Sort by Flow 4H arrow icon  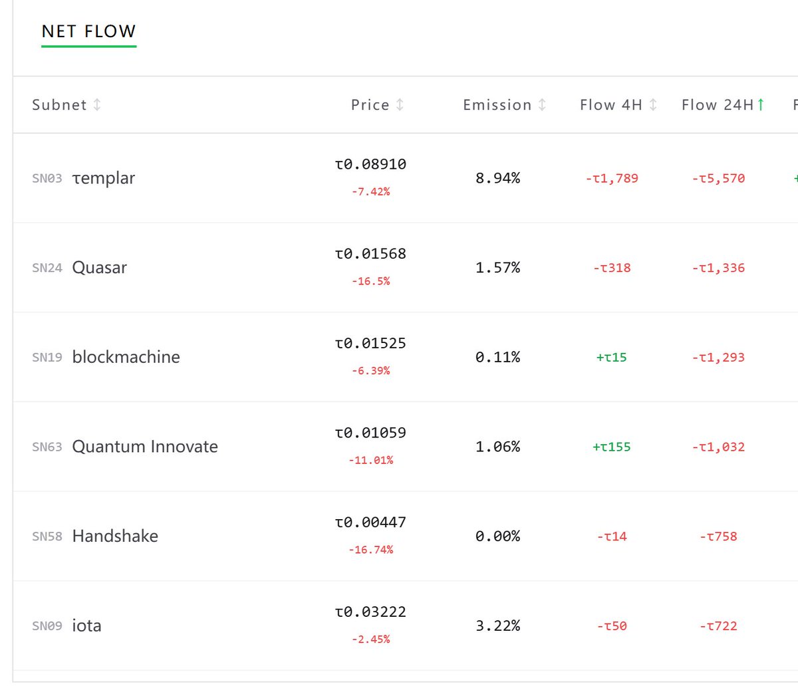(653, 105)
